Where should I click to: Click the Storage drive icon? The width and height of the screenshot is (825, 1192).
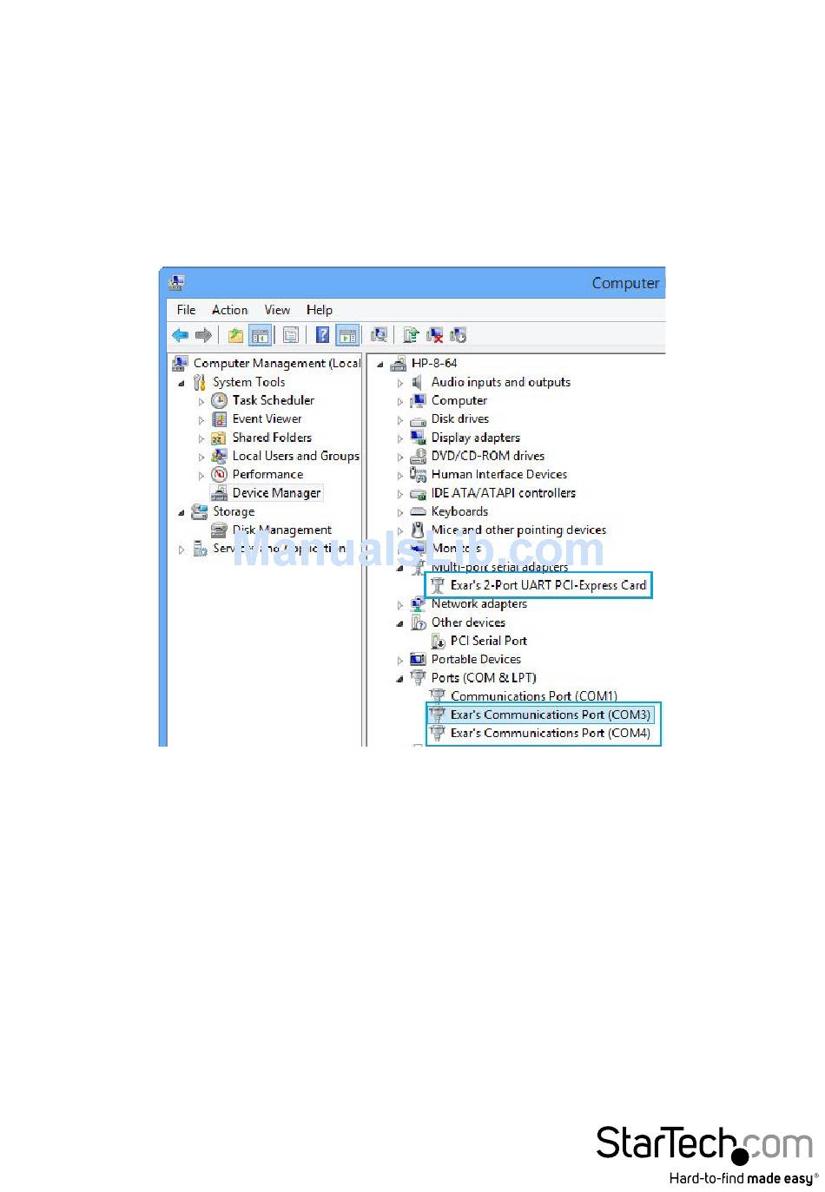pos(200,511)
